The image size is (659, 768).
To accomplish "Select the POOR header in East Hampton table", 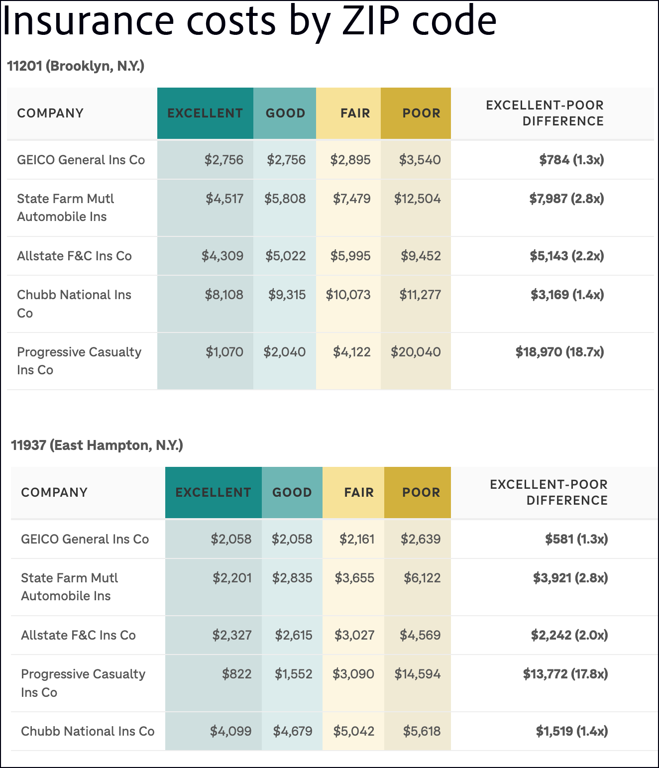I will pos(421,493).
